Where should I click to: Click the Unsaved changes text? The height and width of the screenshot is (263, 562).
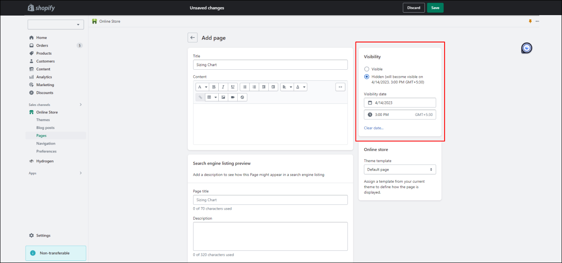(x=207, y=8)
